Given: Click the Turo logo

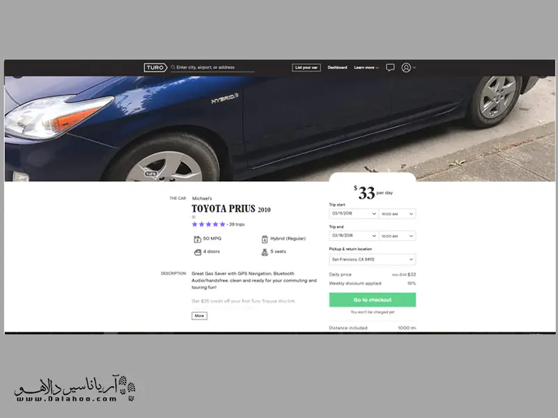Looking at the screenshot, I should click(155, 68).
